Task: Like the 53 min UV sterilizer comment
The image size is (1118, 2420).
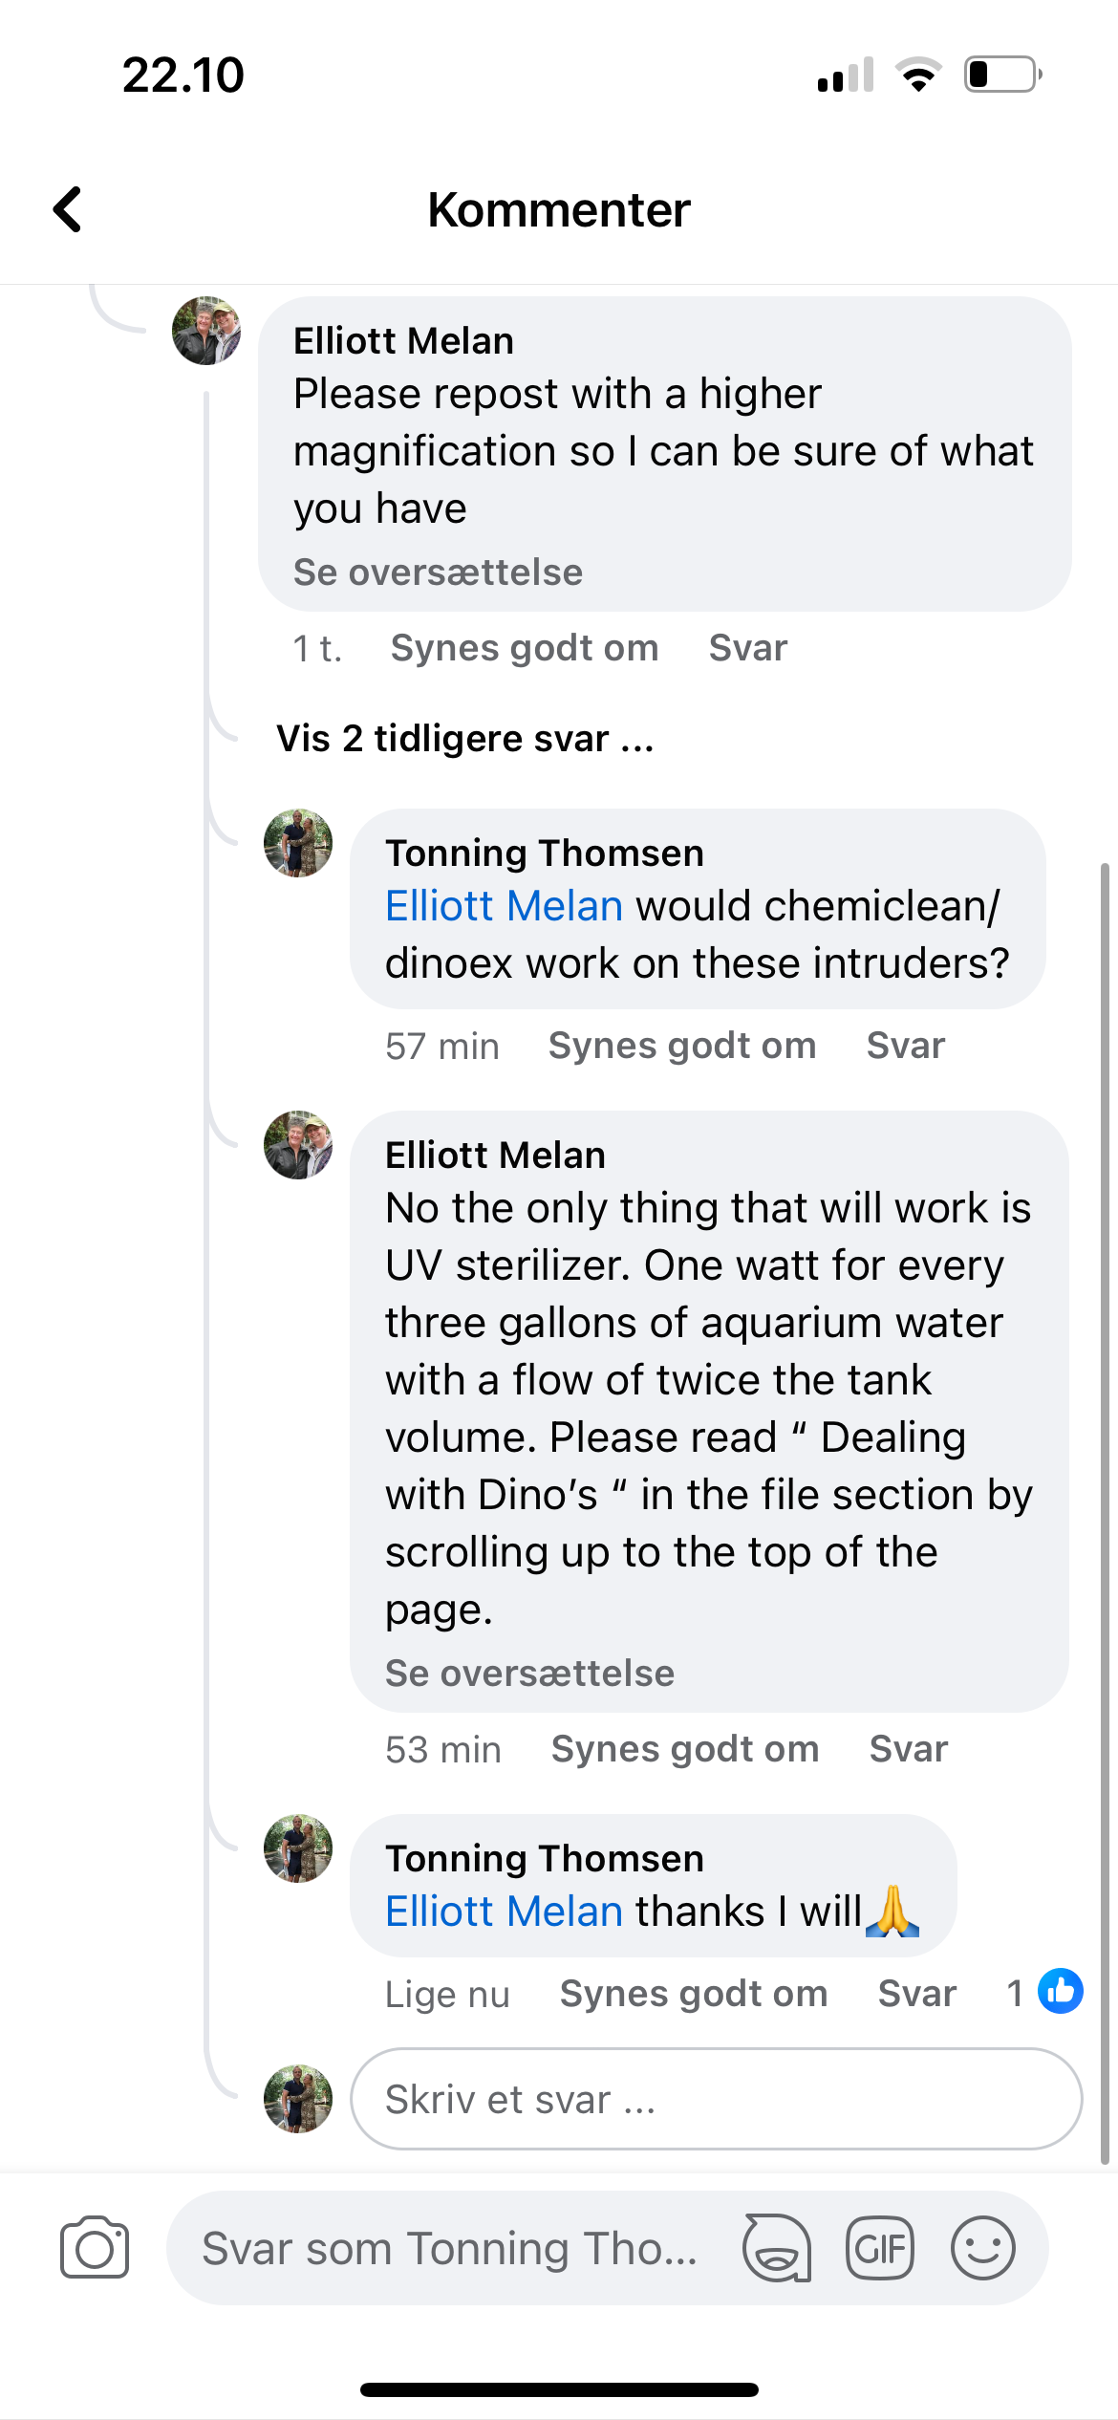Action: [685, 1749]
